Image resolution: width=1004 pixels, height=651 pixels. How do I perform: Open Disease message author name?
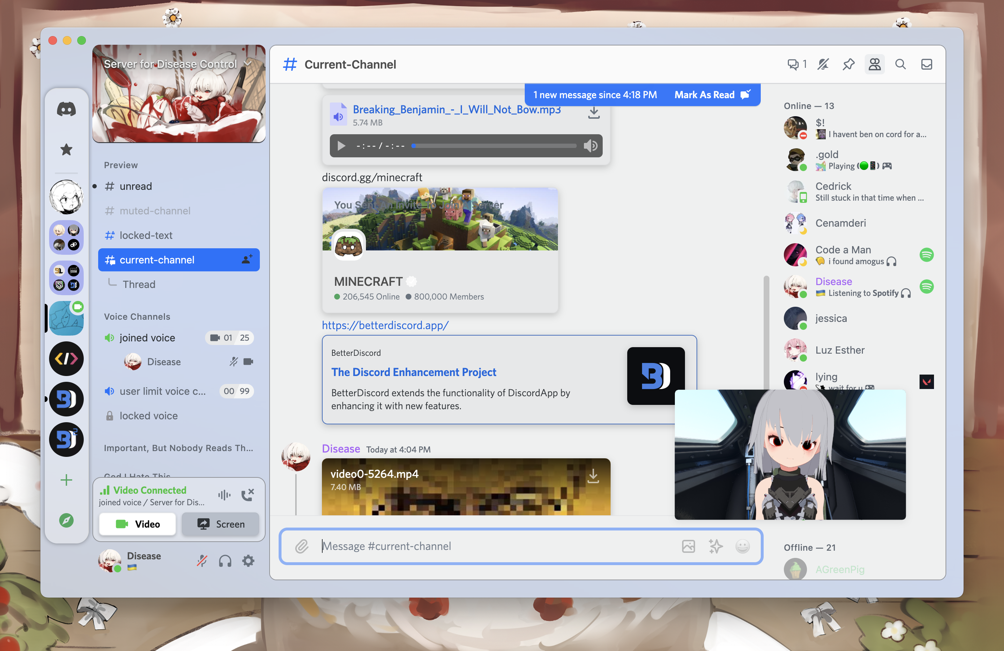pos(341,449)
